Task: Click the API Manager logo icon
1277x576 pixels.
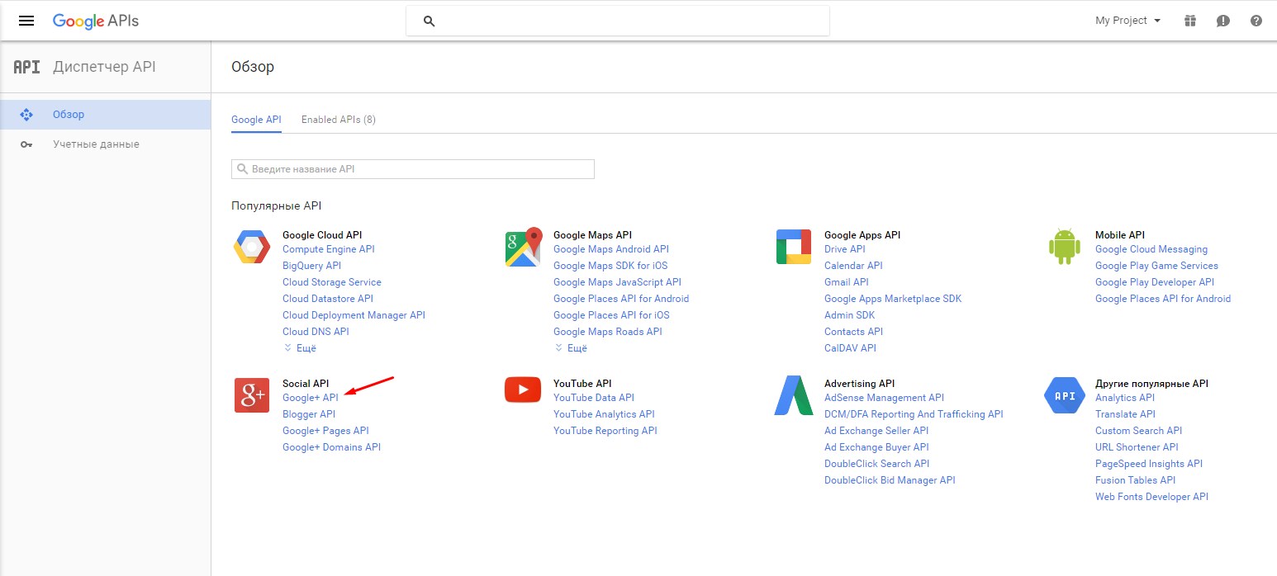Action: pos(27,67)
